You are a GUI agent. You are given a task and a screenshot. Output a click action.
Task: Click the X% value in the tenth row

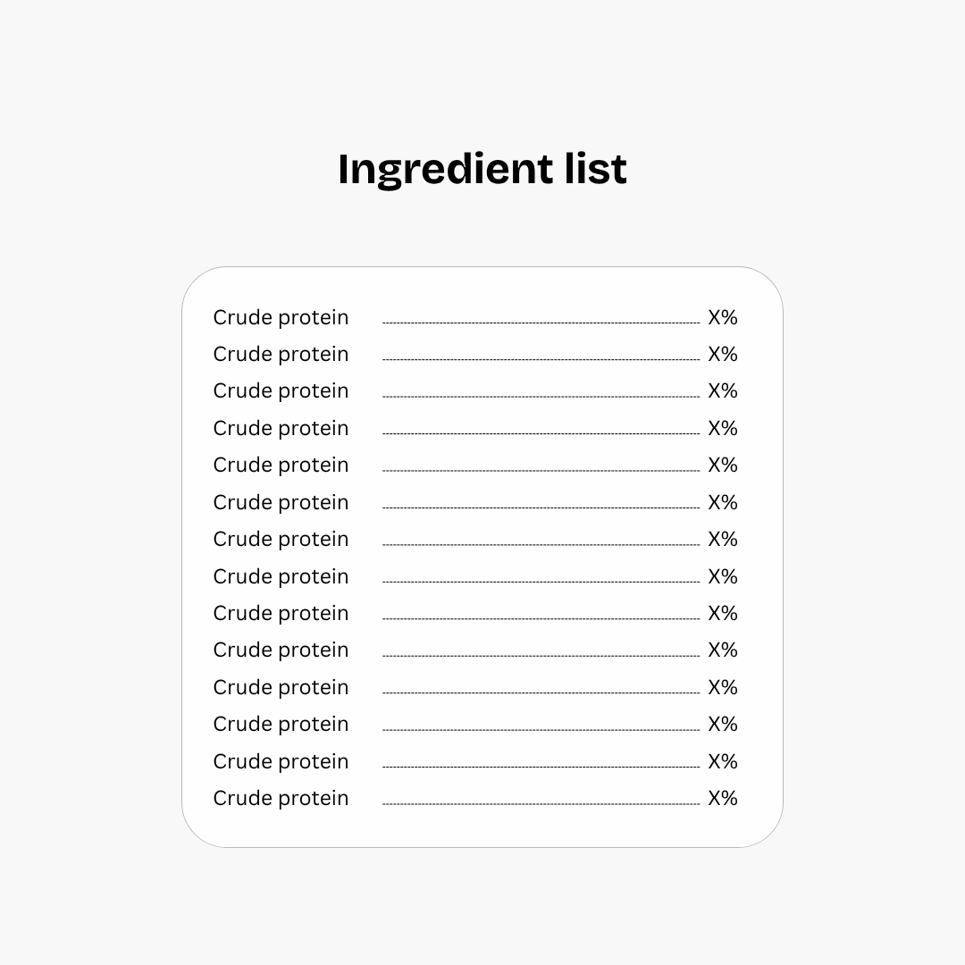[x=723, y=650]
